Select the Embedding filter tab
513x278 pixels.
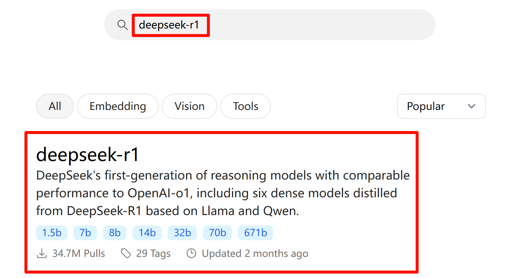tap(118, 106)
